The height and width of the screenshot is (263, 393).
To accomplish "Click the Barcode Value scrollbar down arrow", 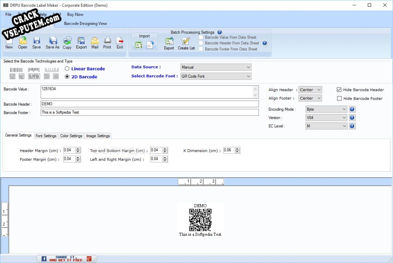I will [x=255, y=95].
